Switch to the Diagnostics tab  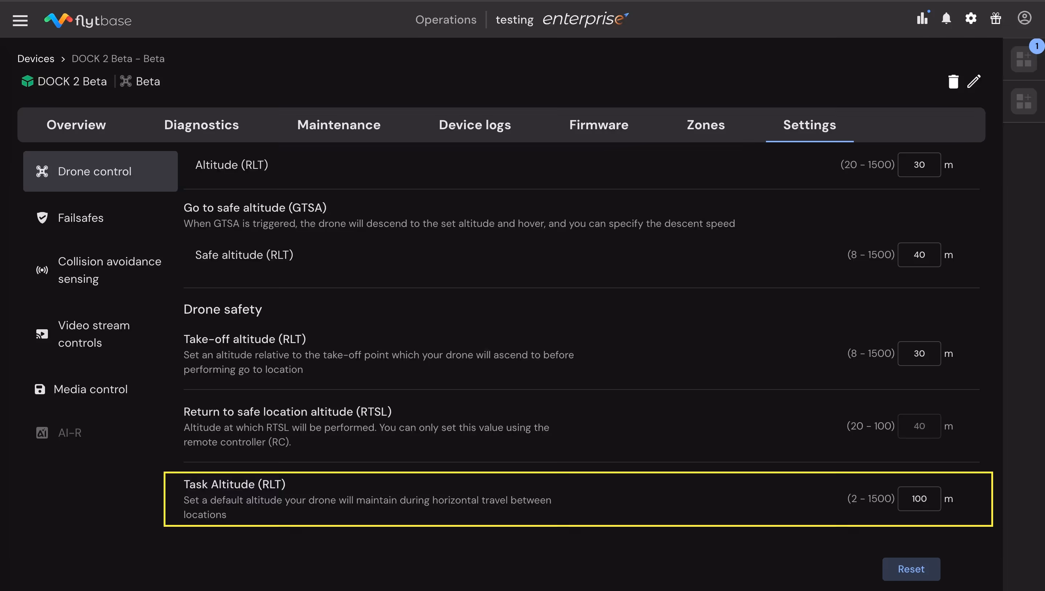click(201, 125)
